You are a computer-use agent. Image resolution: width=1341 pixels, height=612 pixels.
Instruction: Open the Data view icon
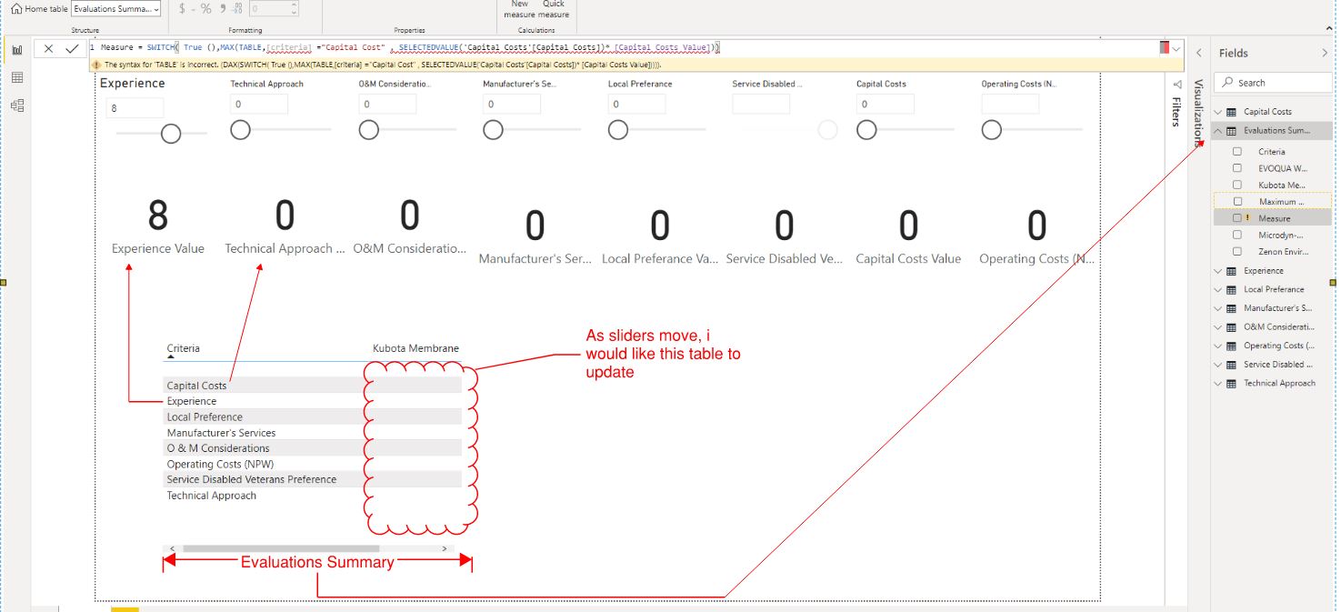click(x=16, y=78)
